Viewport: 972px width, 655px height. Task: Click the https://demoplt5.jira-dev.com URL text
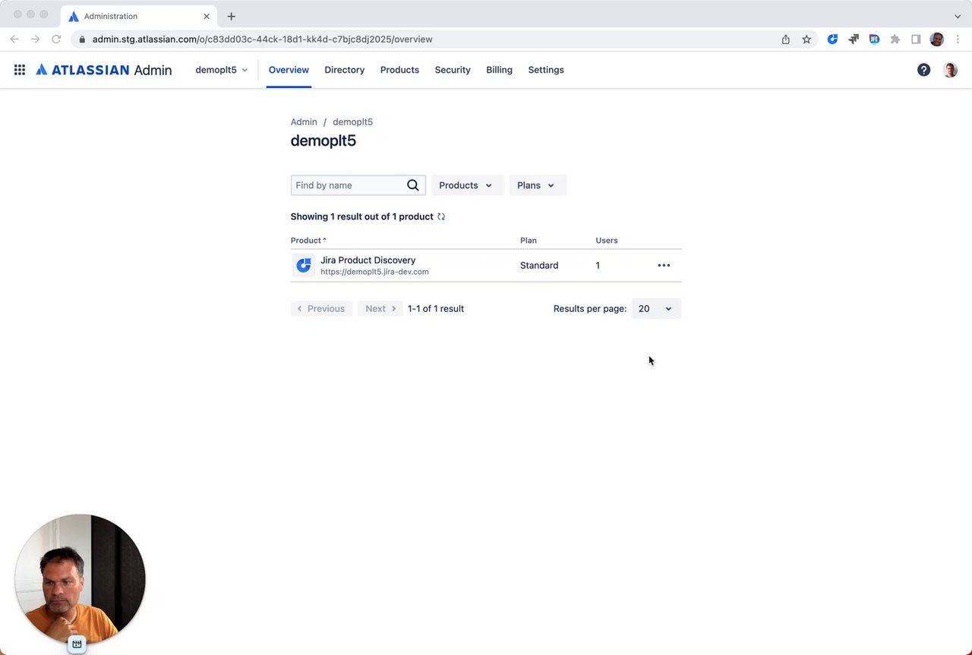click(374, 272)
